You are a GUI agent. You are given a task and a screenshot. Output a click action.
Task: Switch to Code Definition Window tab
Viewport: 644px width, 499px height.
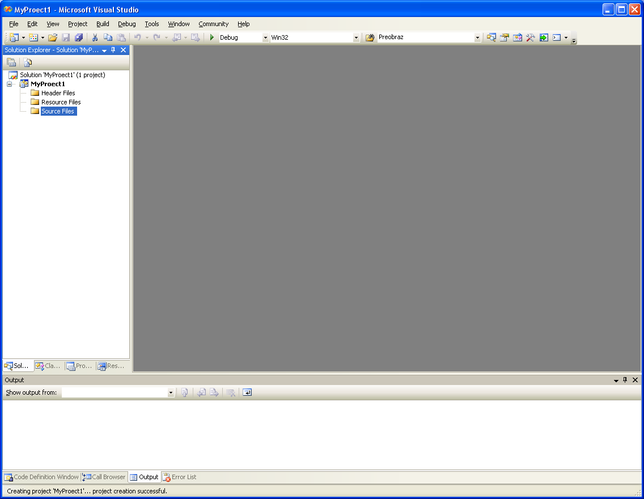pos(41,477)
